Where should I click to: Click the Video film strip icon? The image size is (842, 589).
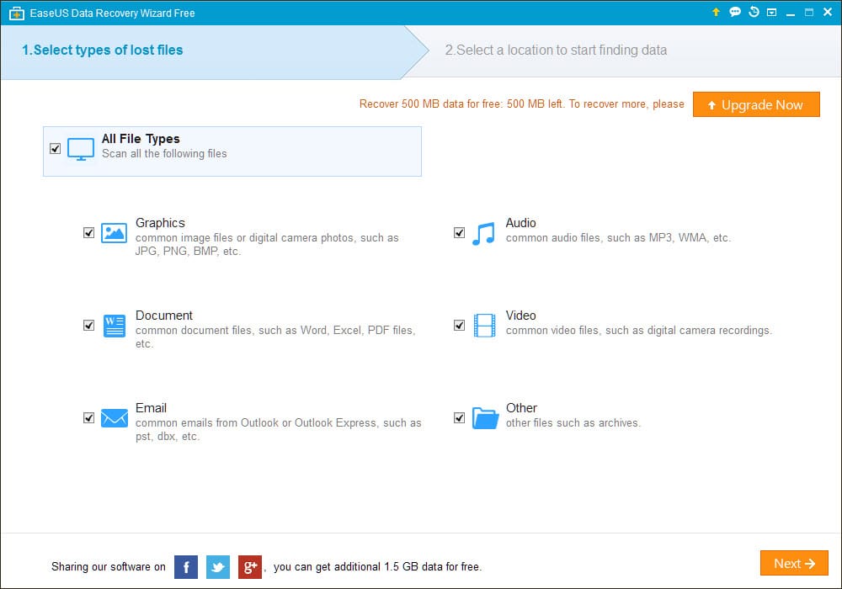[x=484, y=326]
